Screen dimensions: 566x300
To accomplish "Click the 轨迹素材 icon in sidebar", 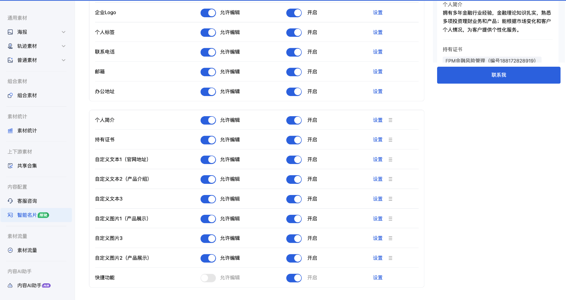I will [x=10, y=46].
